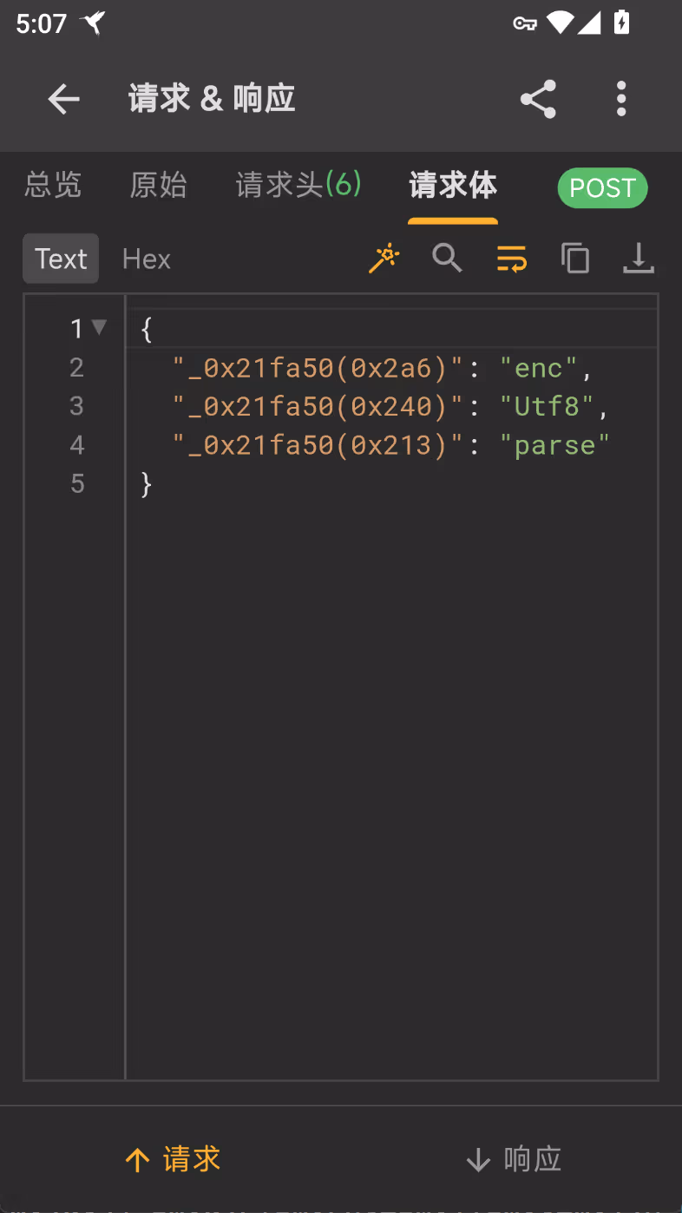The width and height of the screenshot is (682, 1213).
Task: Collapse the JSON object at line 1
Action: tap(99, 327)
